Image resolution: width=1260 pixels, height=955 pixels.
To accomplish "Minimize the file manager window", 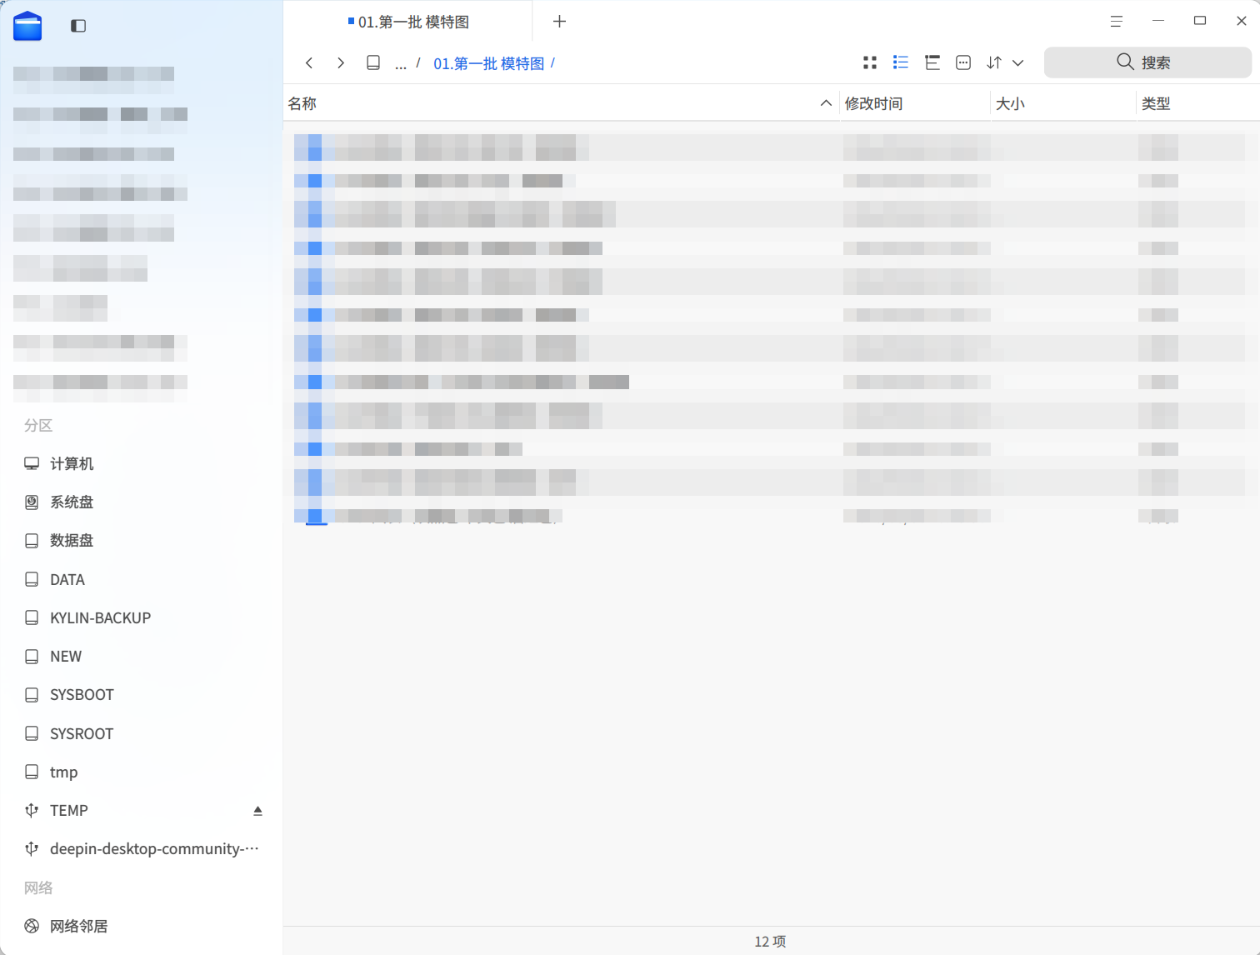I will click(x=1158, y=21).
